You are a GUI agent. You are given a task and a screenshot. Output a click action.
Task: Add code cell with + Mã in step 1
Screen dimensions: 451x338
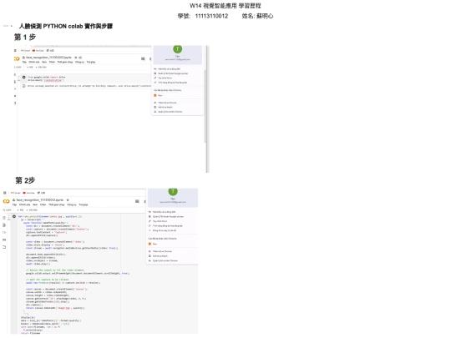[x=30, y=68]
